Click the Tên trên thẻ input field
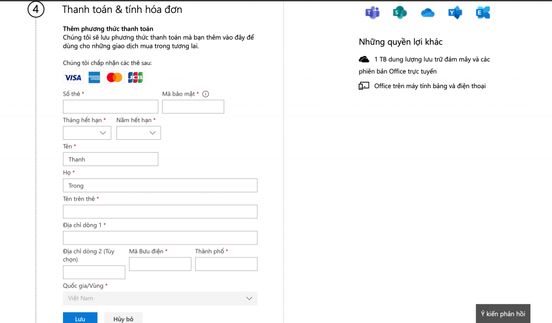Screen dimensions: 552x323 pos(160,212)
